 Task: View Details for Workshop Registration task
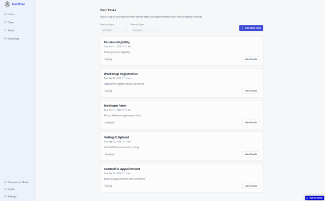click(x=251, y=91)
